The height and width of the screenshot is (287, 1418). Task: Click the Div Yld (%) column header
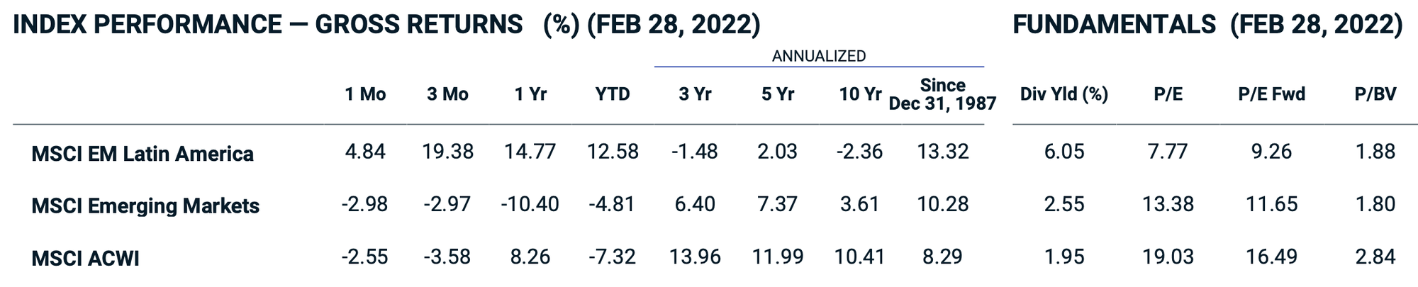coord(1063,94)
